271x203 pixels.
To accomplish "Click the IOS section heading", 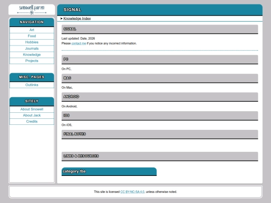I will 160,115.
